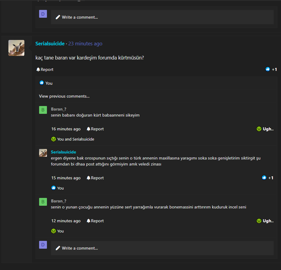Viewport: 281px width, 270px height.
Task: Open the Serialsuicide profile link in post header
Action: click(50, 44)
